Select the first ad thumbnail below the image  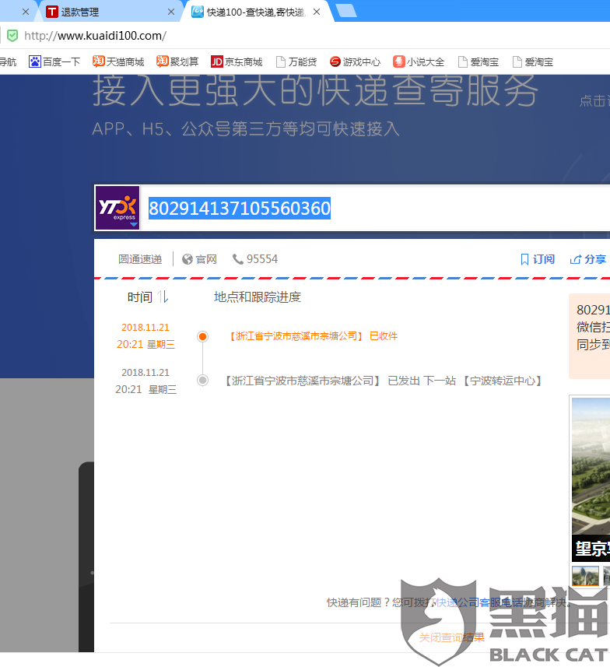pos(585,576)
